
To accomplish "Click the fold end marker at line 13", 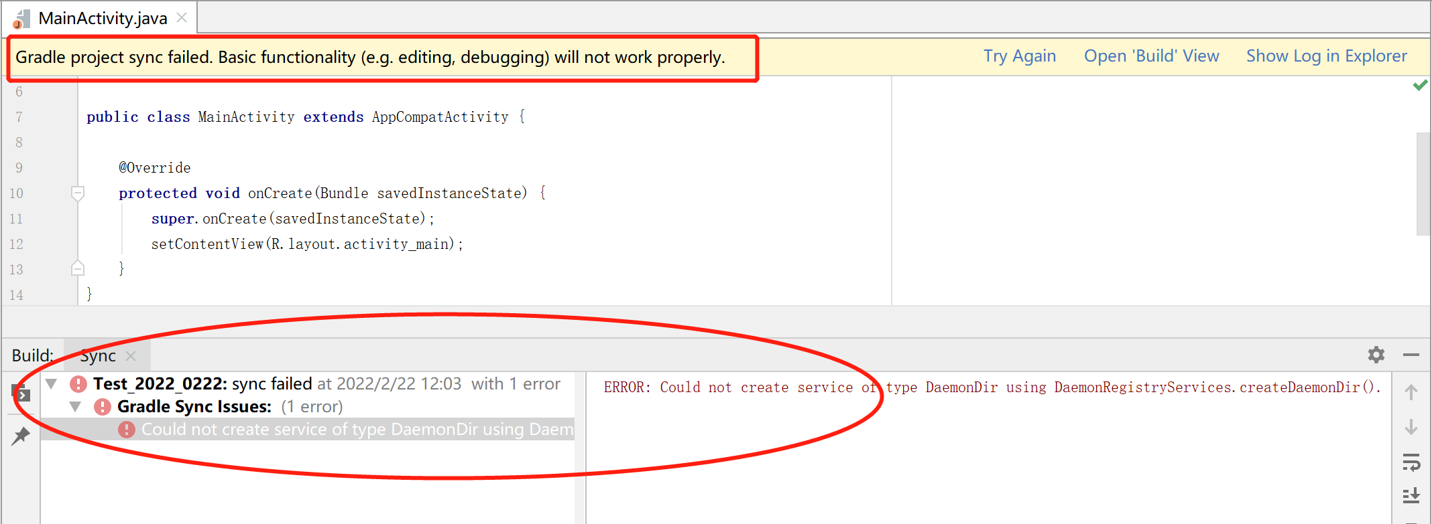I will pyautogui.click(x=78, y=268).
